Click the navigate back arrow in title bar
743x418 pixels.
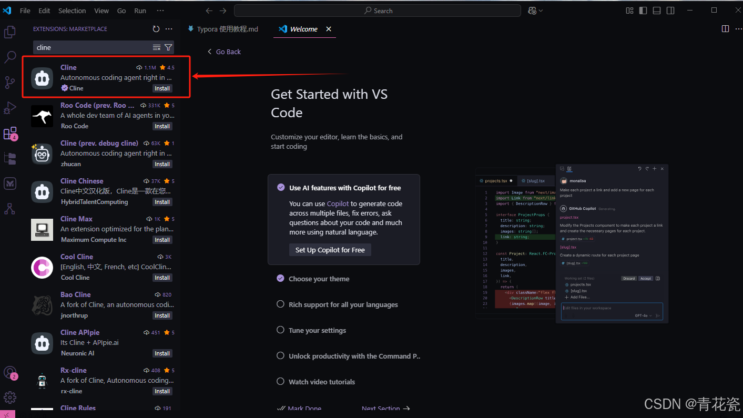209,11
